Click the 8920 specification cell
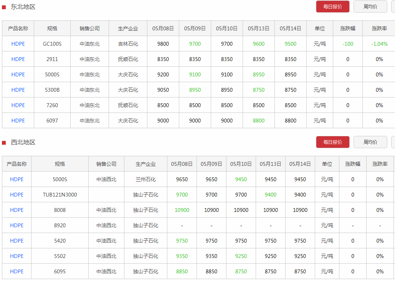The width and height of the screenshot is (395, 281). (60, 226)
